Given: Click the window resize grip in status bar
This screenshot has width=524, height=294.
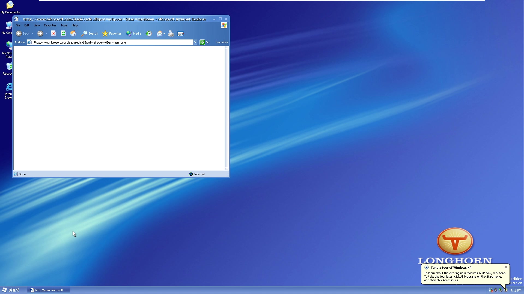Looking at the screenshot, I should point(227,175).
